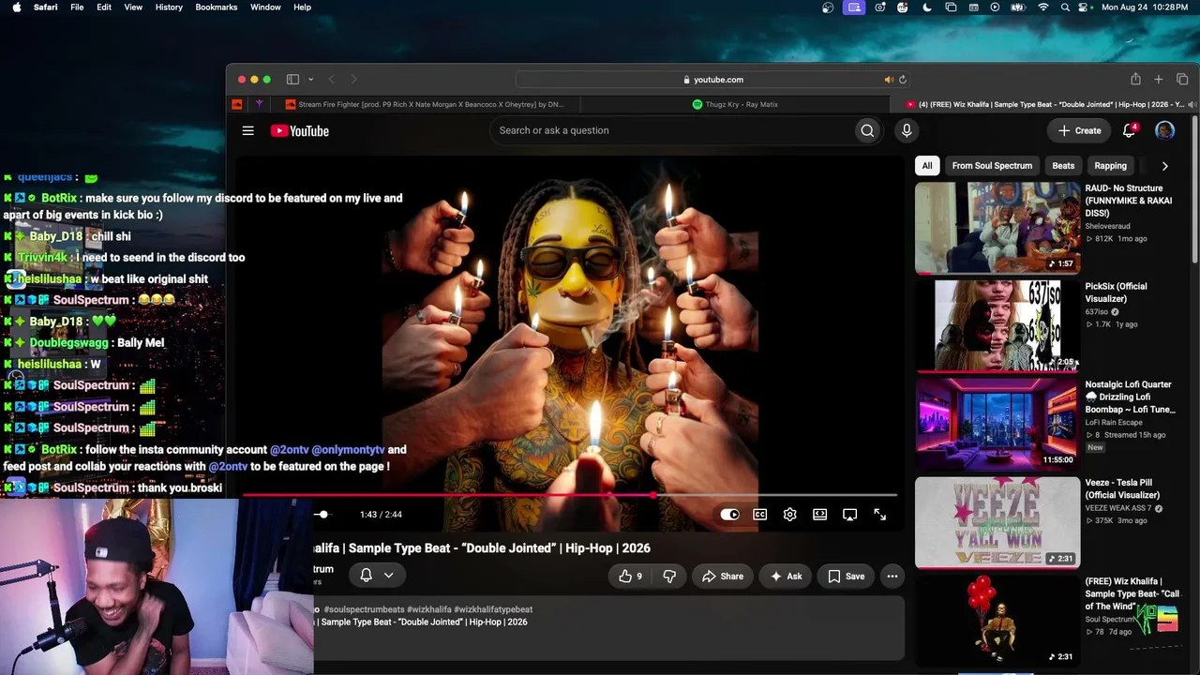Image resolution: width=1200 pixels, height=675 pixels.
Task: Click the YouTube search magnifier button
Action: (x=867, y=130)
